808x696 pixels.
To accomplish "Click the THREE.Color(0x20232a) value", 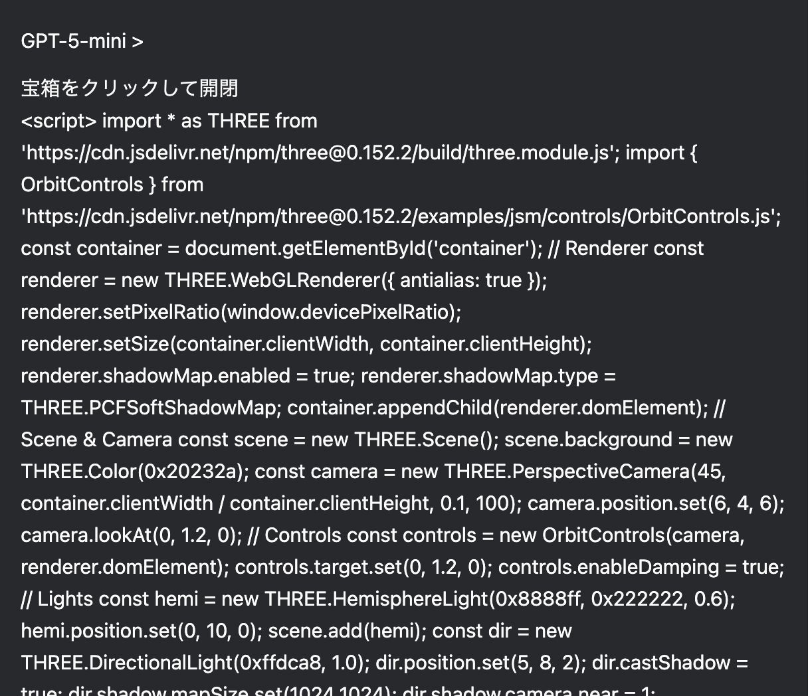I will (135, 472).
